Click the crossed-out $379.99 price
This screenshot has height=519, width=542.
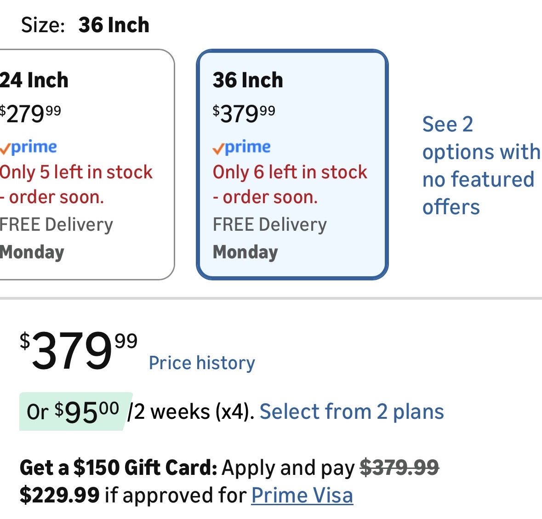point(399,468)
